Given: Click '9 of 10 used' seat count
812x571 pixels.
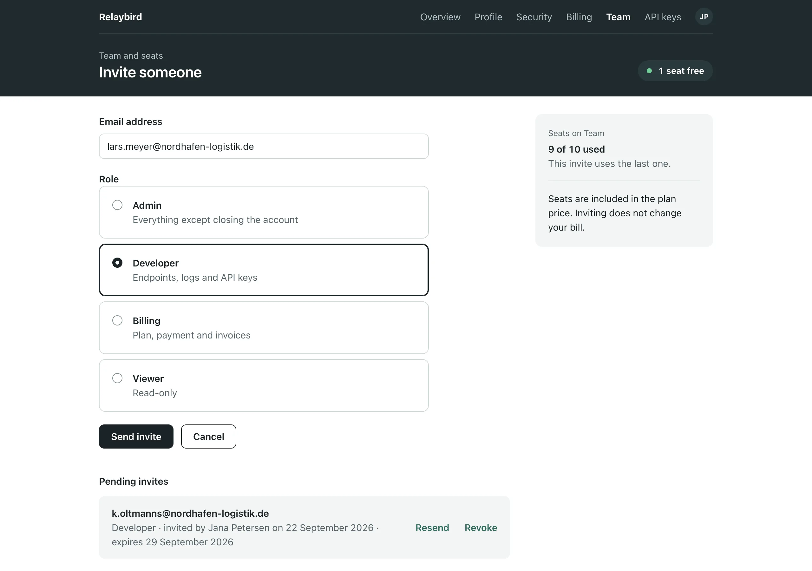Looking at the screenshot, I should click(x=576, y=149).
